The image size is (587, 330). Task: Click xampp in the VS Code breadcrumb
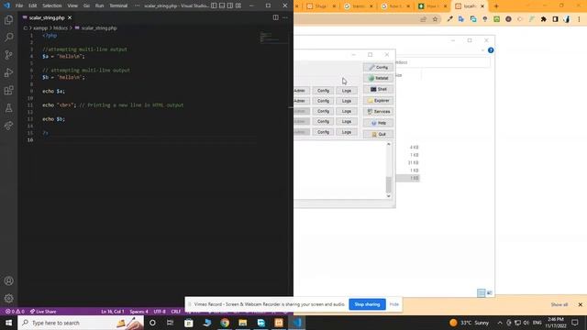(40, 28)
